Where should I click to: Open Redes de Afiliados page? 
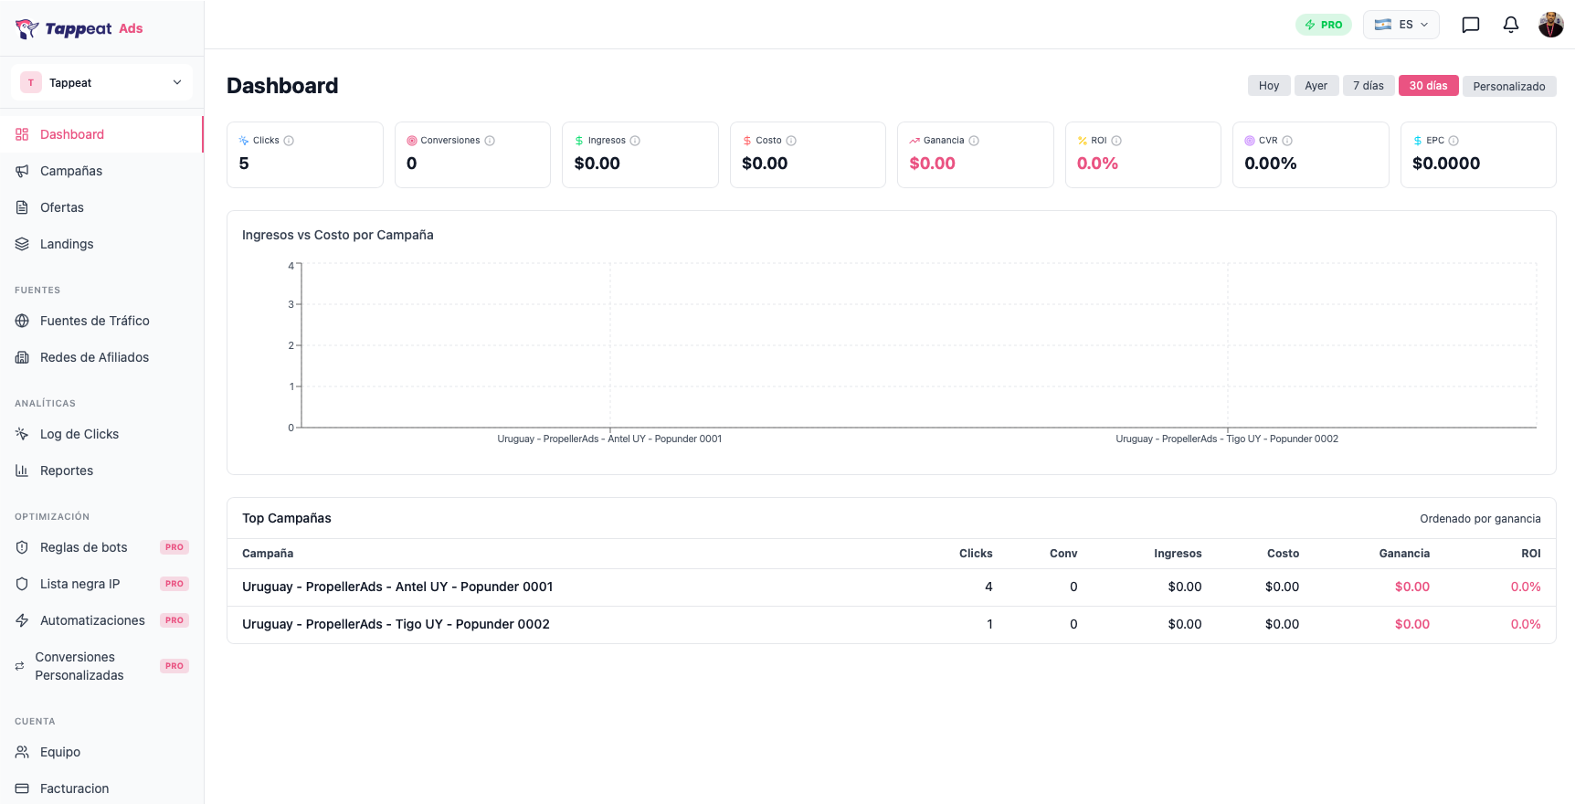(101, 357)
